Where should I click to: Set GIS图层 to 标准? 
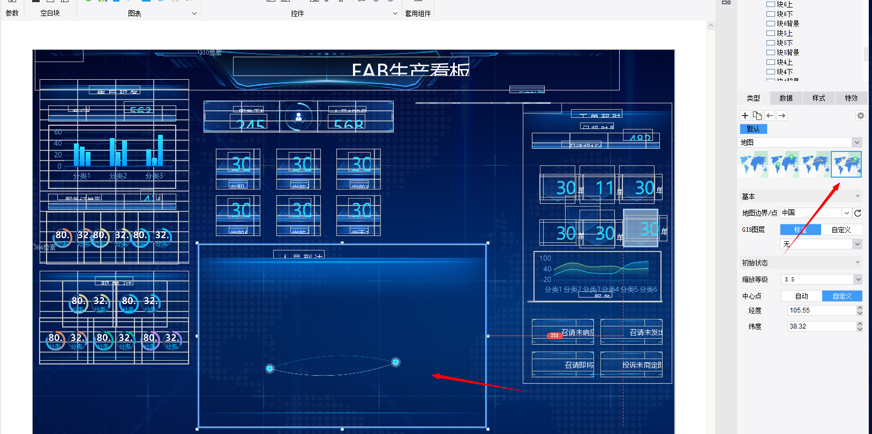[x=800, y=230]
